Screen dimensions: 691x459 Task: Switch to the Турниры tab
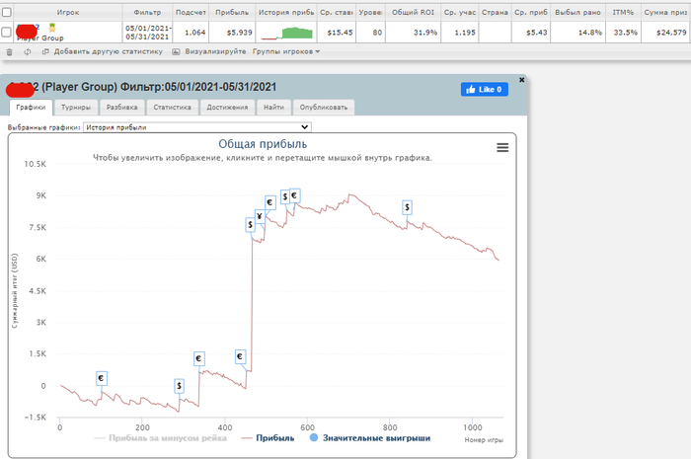coord(76,107)
